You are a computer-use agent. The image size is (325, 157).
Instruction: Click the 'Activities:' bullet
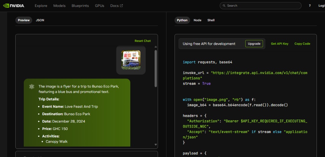coord(51,136)
